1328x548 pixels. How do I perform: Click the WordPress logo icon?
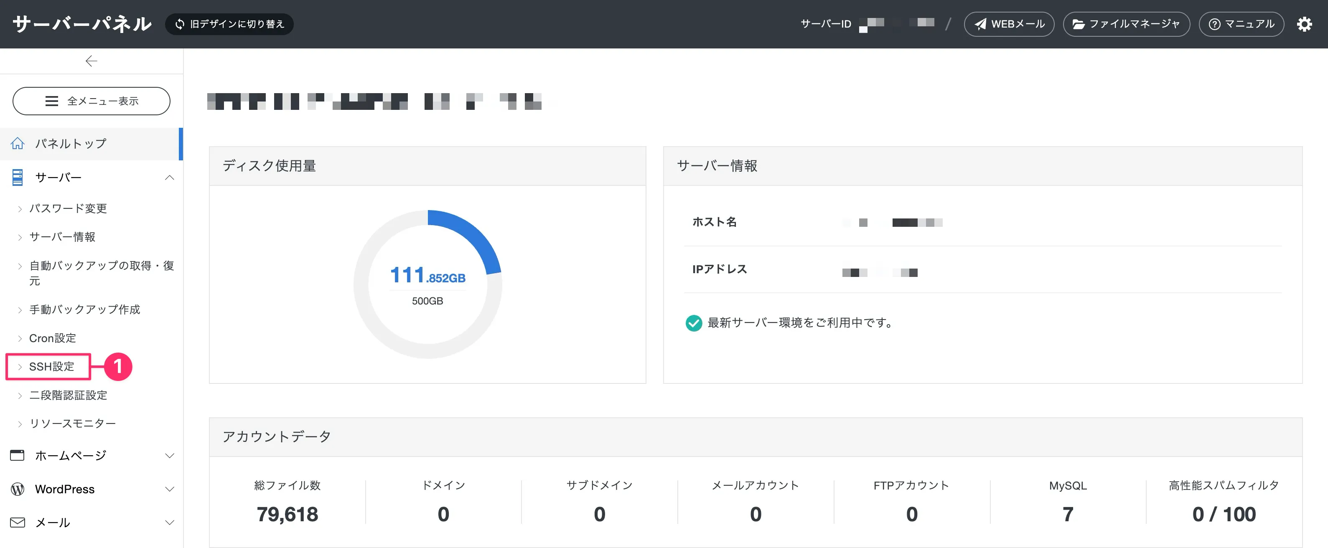coord(18,489)
